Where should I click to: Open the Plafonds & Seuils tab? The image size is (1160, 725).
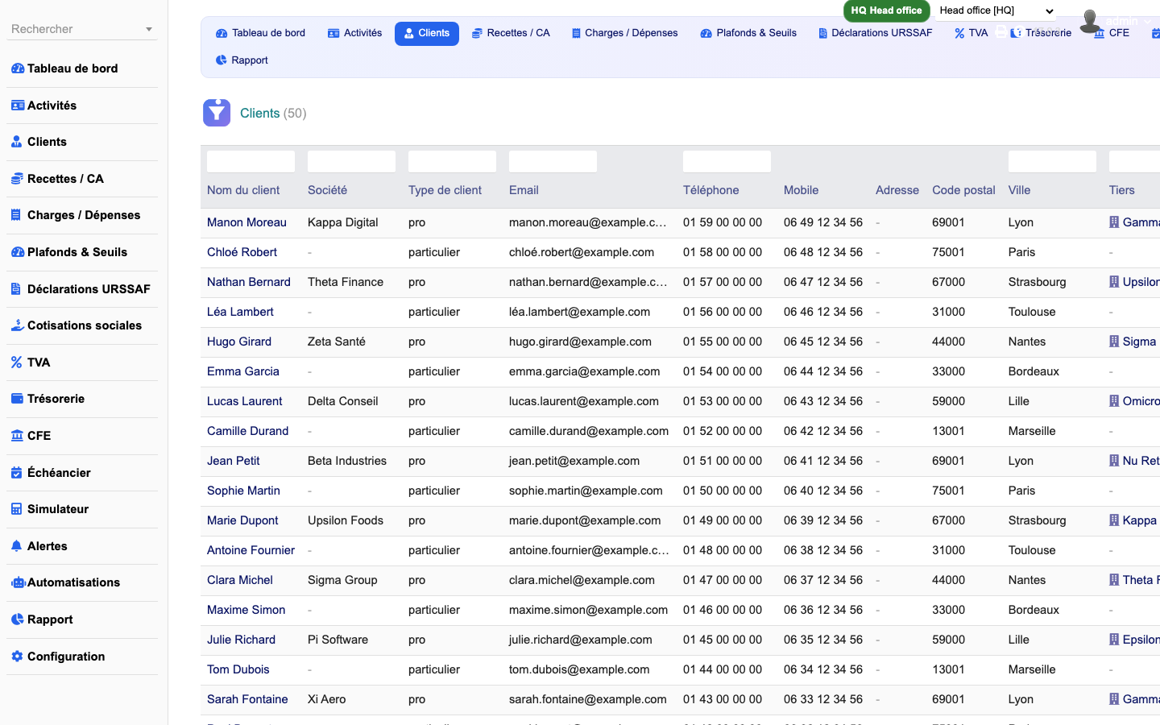(x=748, y=33)
